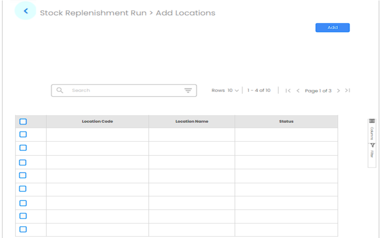Viewport: 382px width, 238px height.
Task: Check the last table row checkbox
Action: click(x=23, y=229)
